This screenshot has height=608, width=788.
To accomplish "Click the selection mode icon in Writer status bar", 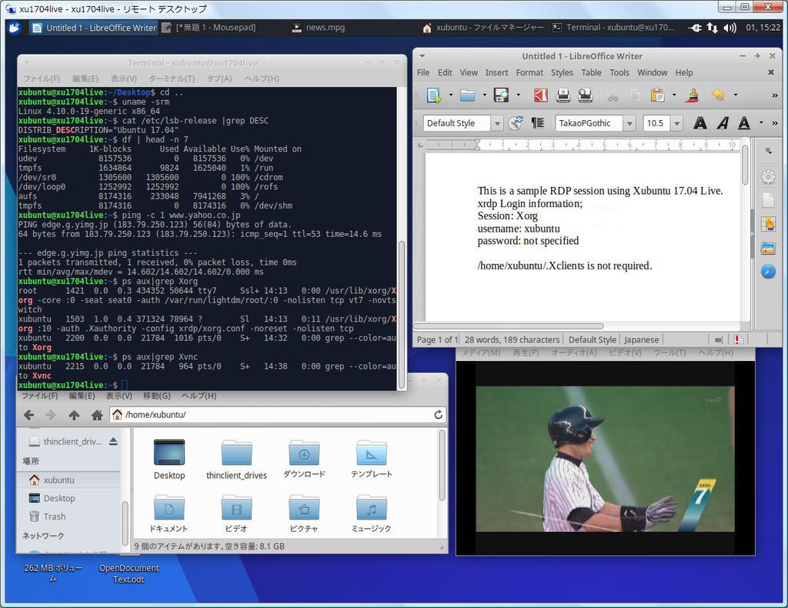I will click(720, 340).
